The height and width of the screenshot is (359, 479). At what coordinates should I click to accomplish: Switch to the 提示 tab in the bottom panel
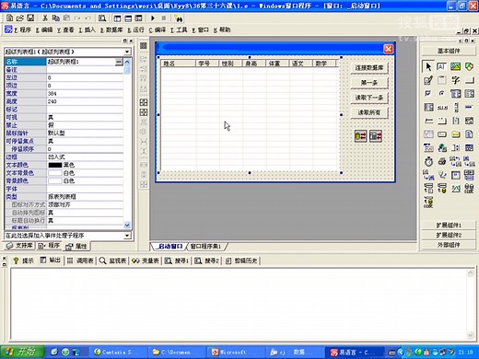point(23,261)
